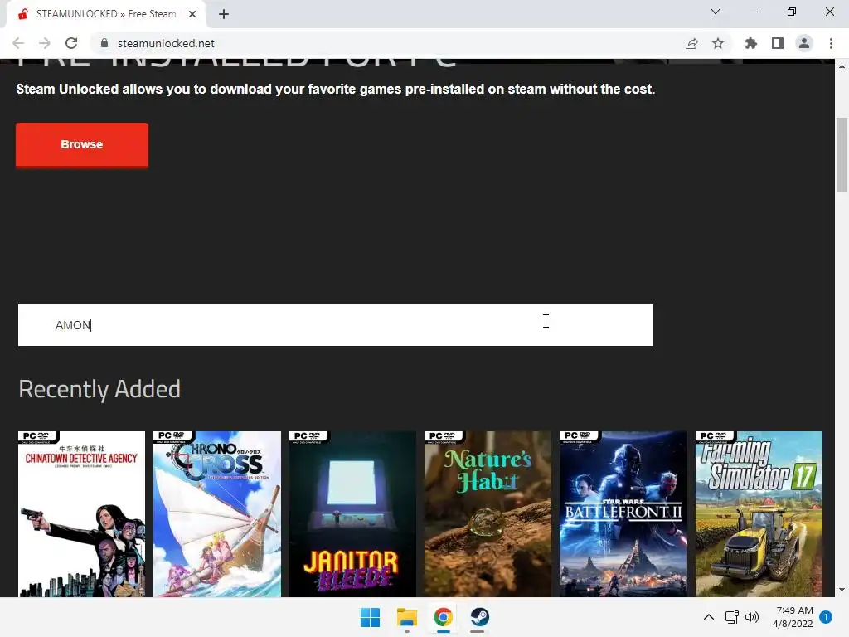Open Chrome three-dot menu
The width and height of the screenshot is (849, 637).
coord(831,43)
